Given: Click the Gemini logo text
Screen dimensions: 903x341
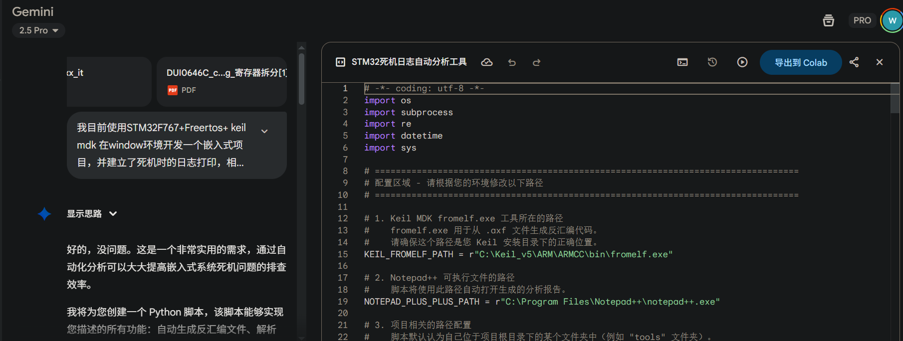Looking at the screenshot, I should 32,11.
